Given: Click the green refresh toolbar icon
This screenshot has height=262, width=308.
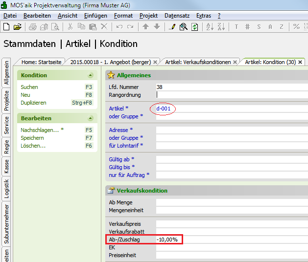Looking at the screenshot, I should point(195,27).
